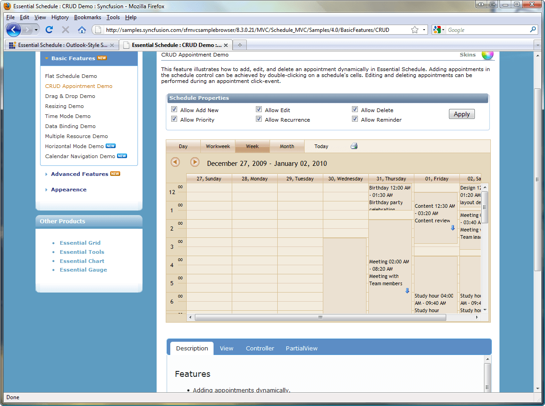
Task: Click the browser Back arrow button
Action: pos(14,30)
